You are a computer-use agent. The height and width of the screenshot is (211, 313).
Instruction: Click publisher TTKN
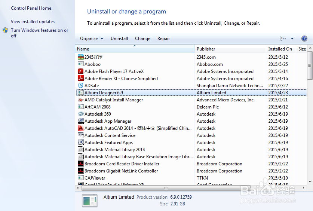[202, 178]
